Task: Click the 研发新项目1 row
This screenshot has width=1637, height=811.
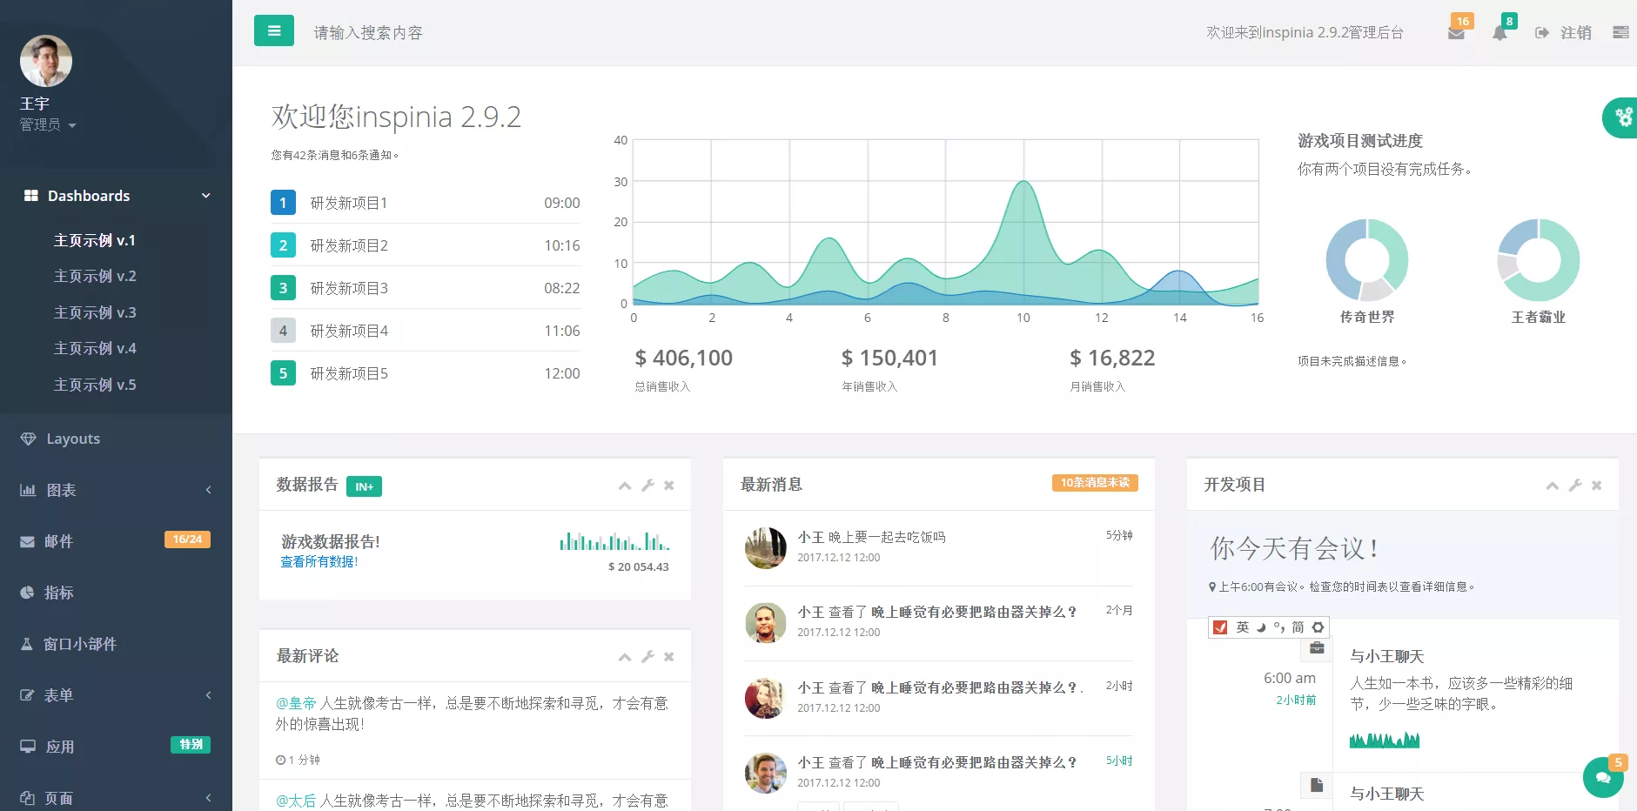Action: 426,203
